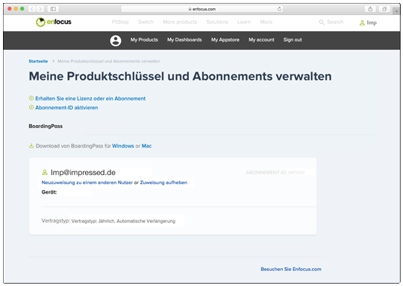The height and width of the screenshot is (286, 403).
Task: Click the Startseite breadcrumb
Action: coord(38,61)
